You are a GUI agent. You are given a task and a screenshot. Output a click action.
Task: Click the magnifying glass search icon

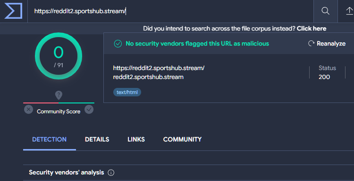point(325,11)
